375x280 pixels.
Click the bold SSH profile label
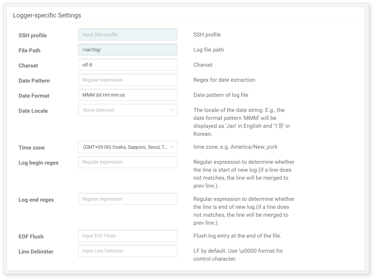click(x=33, y=35)
